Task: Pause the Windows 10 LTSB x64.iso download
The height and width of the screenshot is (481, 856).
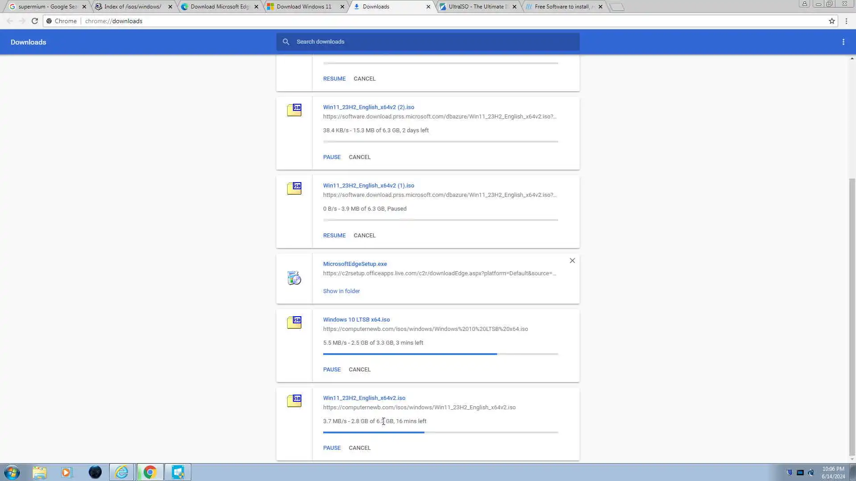Action: tap(332, 369)
